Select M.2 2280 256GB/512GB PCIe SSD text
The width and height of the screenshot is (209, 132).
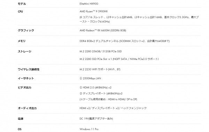coord(101,51)
